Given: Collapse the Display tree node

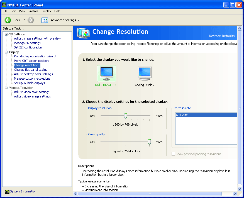Looking at the screenshot, I should click(6, 52).
